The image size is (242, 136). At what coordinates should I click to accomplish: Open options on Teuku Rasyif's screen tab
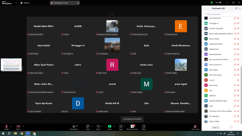click(x=78, y=3)
